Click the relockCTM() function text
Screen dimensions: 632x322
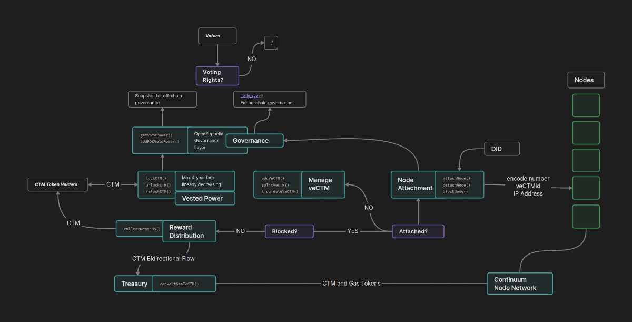[x=159, y=191]
